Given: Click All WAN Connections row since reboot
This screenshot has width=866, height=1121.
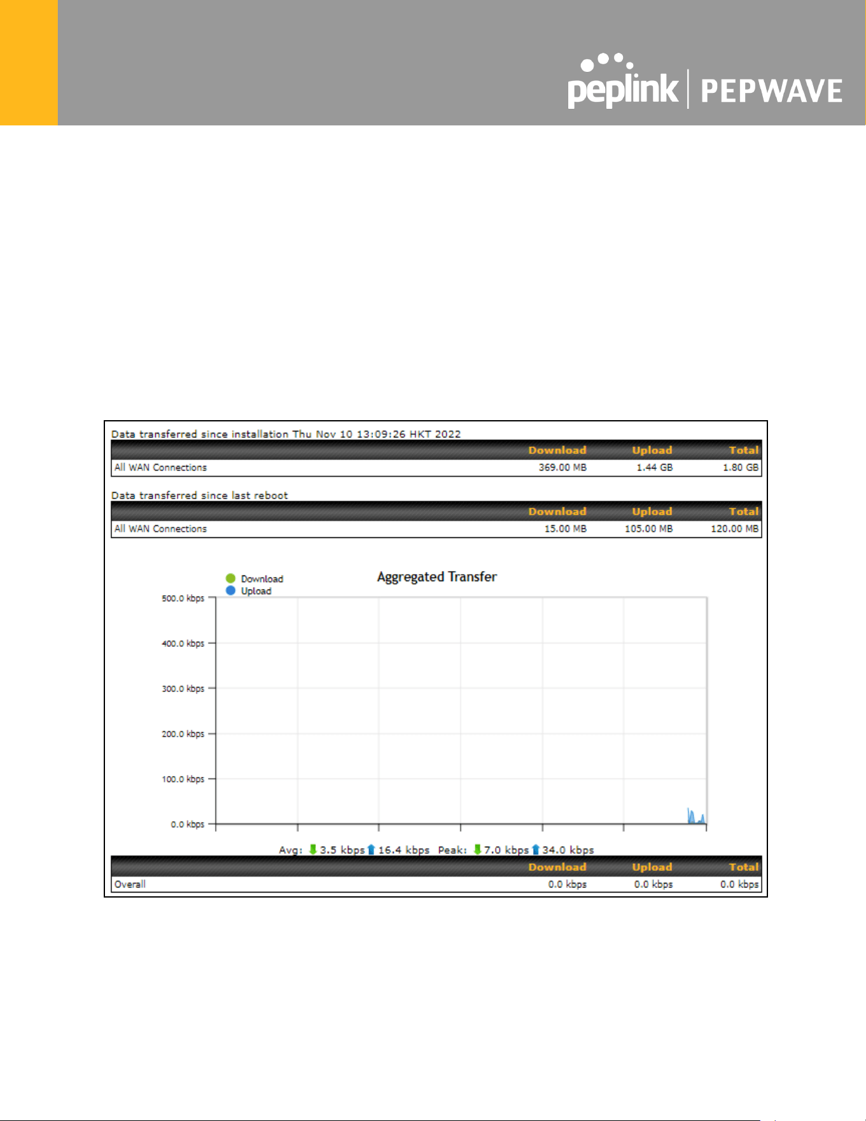Looking at the screenshot, I should point(436,528).
